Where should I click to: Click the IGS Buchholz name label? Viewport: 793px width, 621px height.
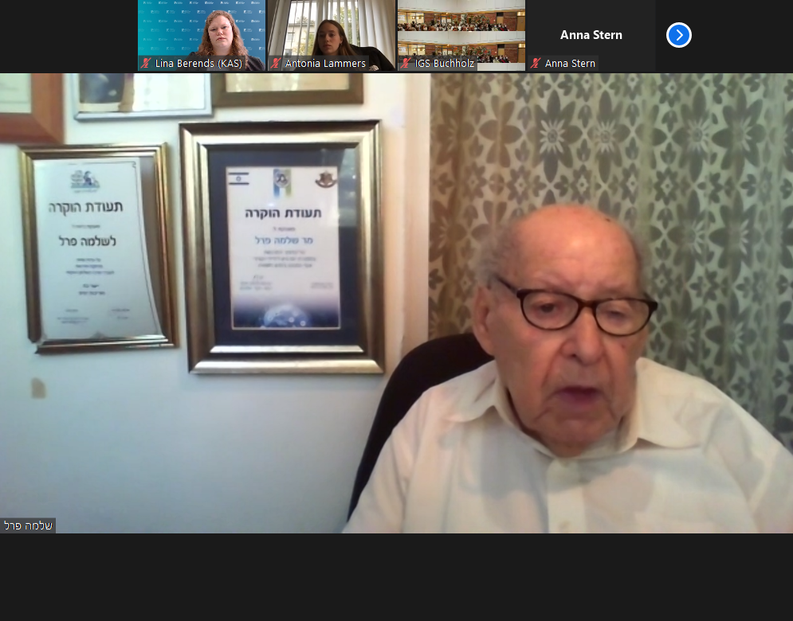click(x=445, y=64)
